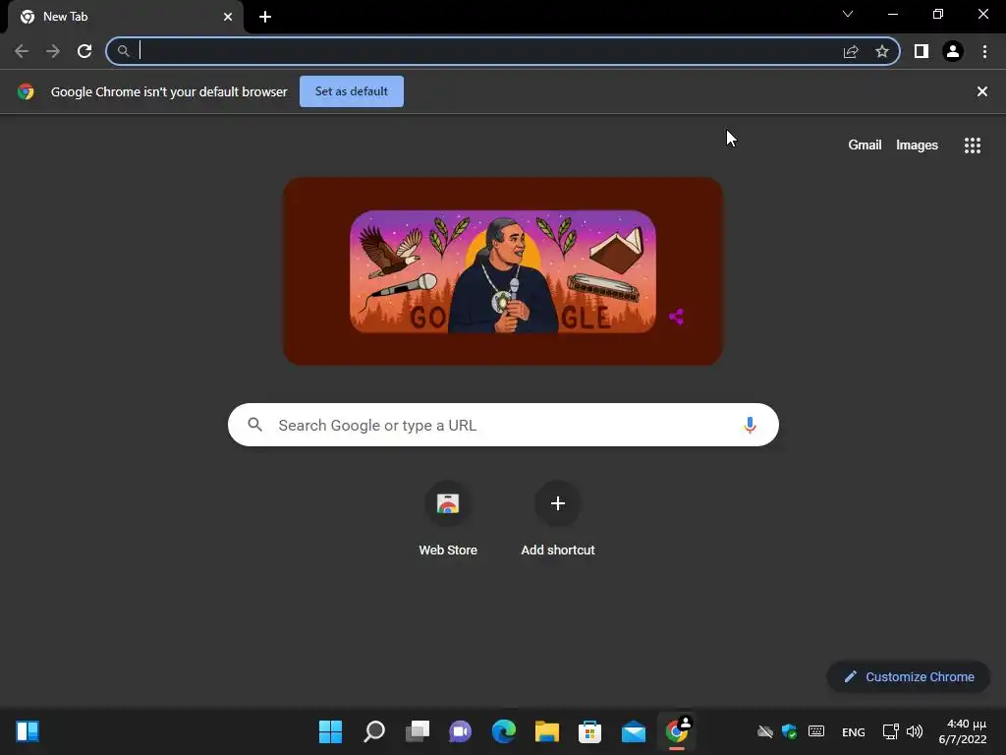Click Customize Chrome button

click(909, 676)
